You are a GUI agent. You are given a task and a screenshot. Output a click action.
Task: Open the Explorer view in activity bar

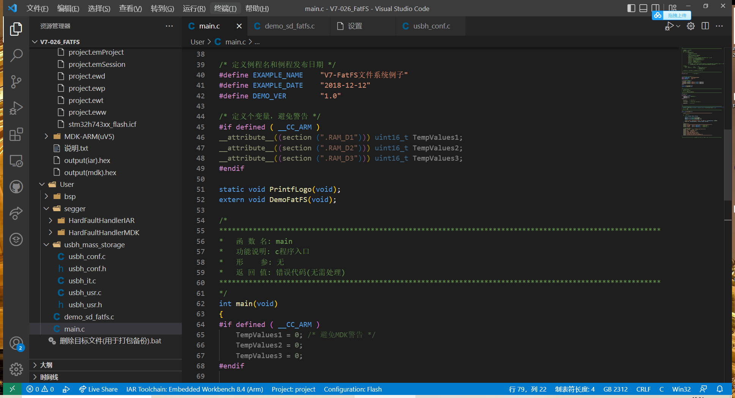click(16, 29)
